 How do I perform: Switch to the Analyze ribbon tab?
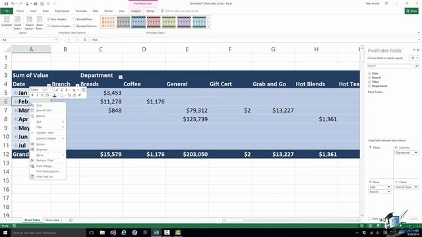point(136,11)
